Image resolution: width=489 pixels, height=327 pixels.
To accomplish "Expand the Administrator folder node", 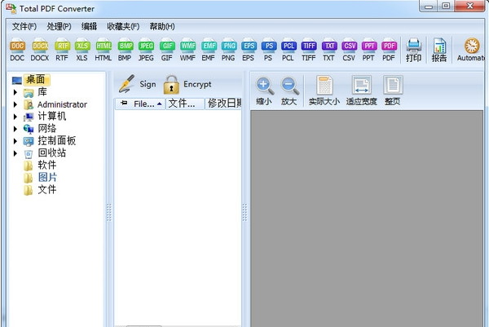I will click(15, 104).
